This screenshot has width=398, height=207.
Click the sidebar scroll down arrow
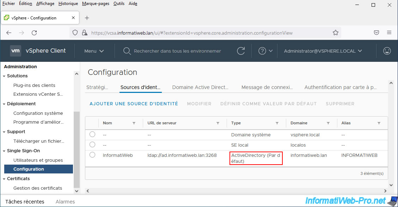[76, 191]
